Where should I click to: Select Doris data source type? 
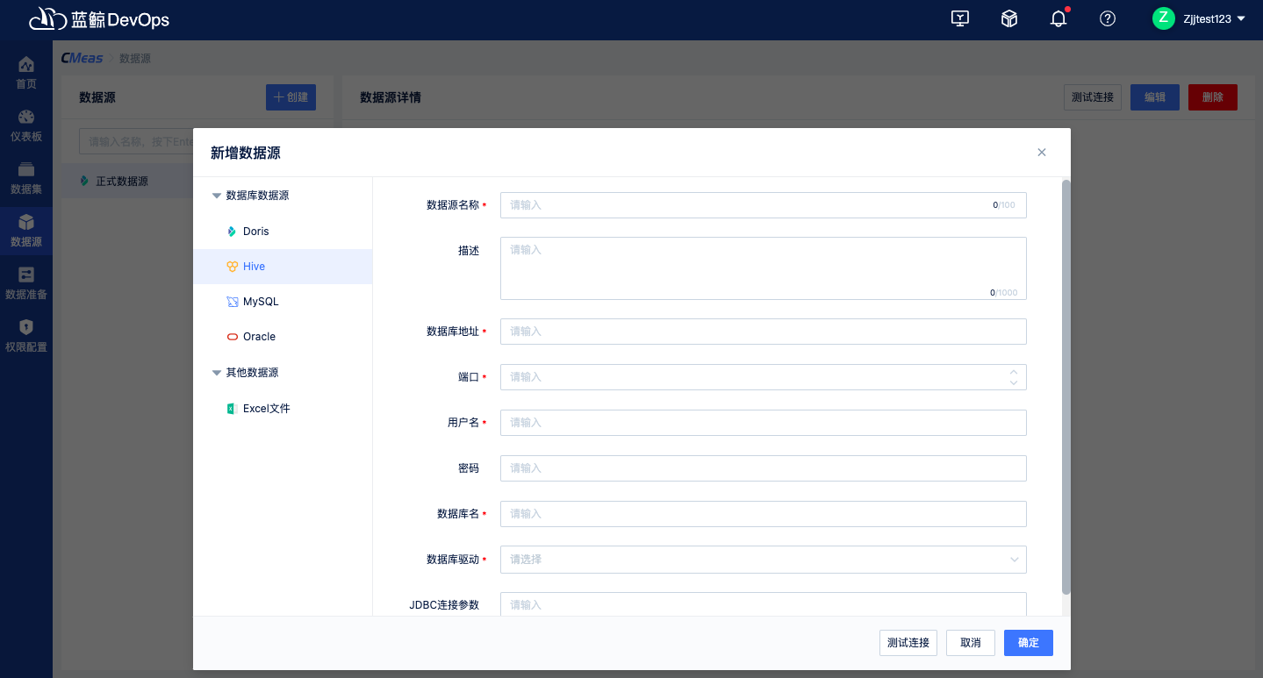283,232
